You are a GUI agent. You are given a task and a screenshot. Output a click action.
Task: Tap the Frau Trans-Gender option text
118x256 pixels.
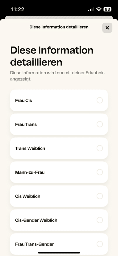tap(35, 244)
